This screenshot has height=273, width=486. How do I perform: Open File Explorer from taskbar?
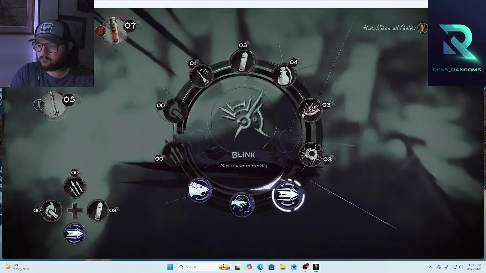(282, 267)
